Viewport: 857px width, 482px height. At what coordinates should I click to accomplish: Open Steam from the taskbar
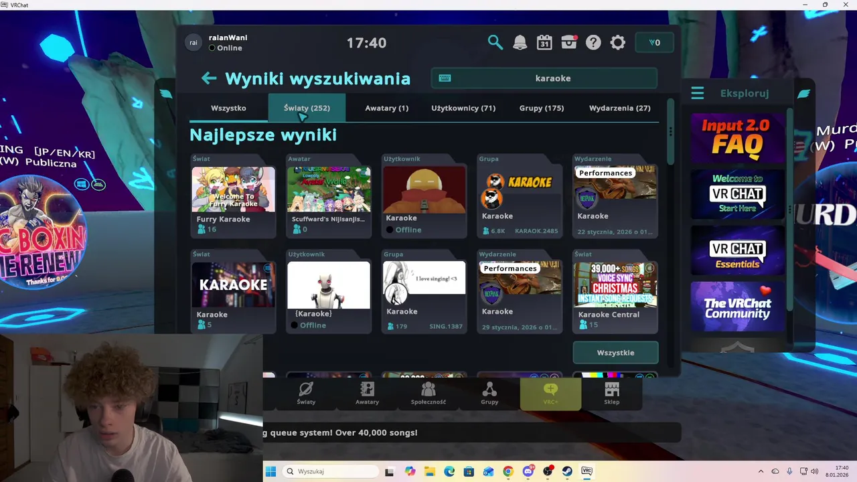567,471
